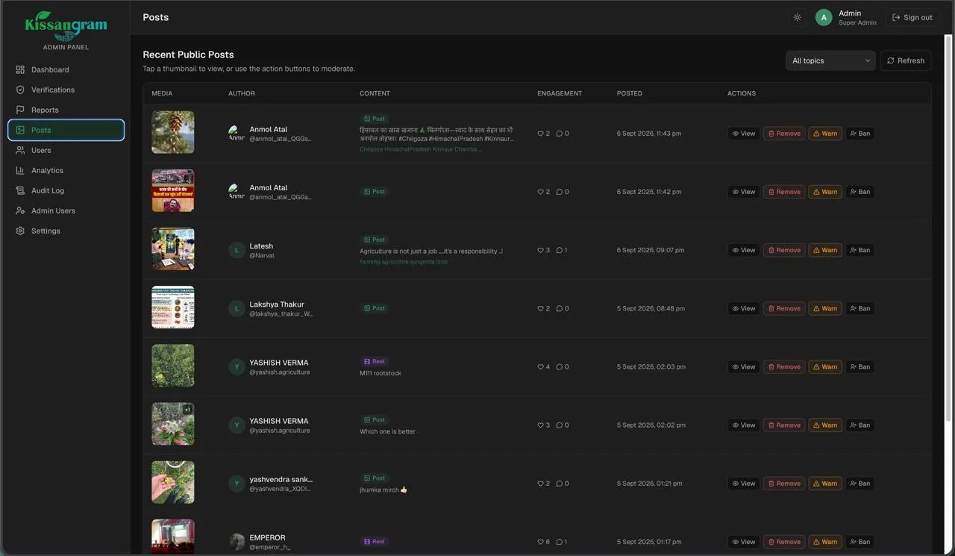Remove the M111 rootstock reel
Image resolution: width=955 pixels, height=556 pixels.
(x=784, y=366)
